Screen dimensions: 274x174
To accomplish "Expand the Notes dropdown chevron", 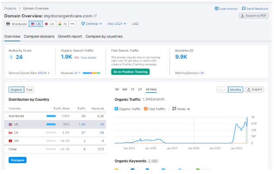I will [188, 109].
